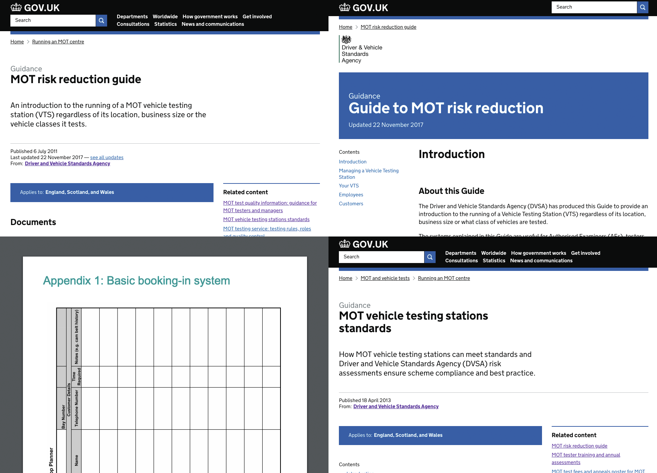Follow the see all updates link

pos(107,157)
